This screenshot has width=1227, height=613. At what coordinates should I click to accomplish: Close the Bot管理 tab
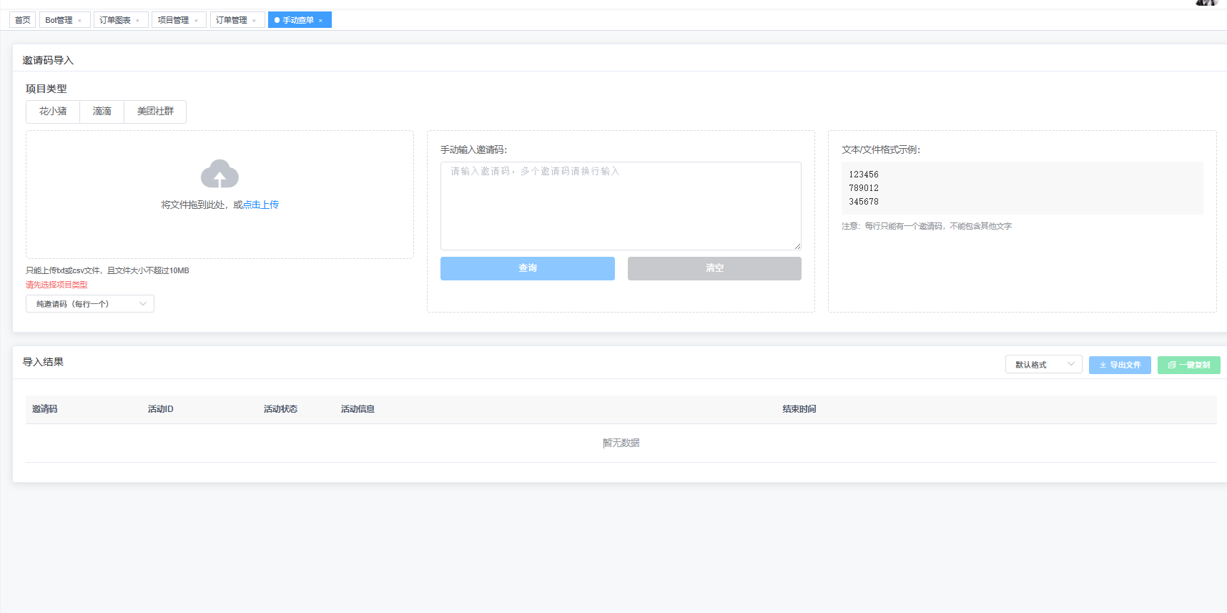pyautogui.click(x=79, y=21)
